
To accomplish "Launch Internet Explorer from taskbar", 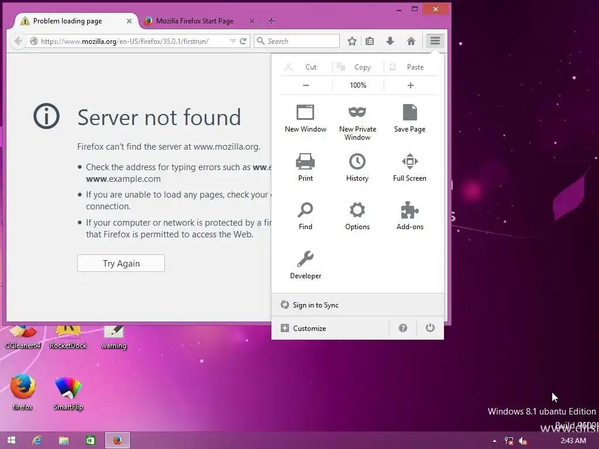I will 37,440.
